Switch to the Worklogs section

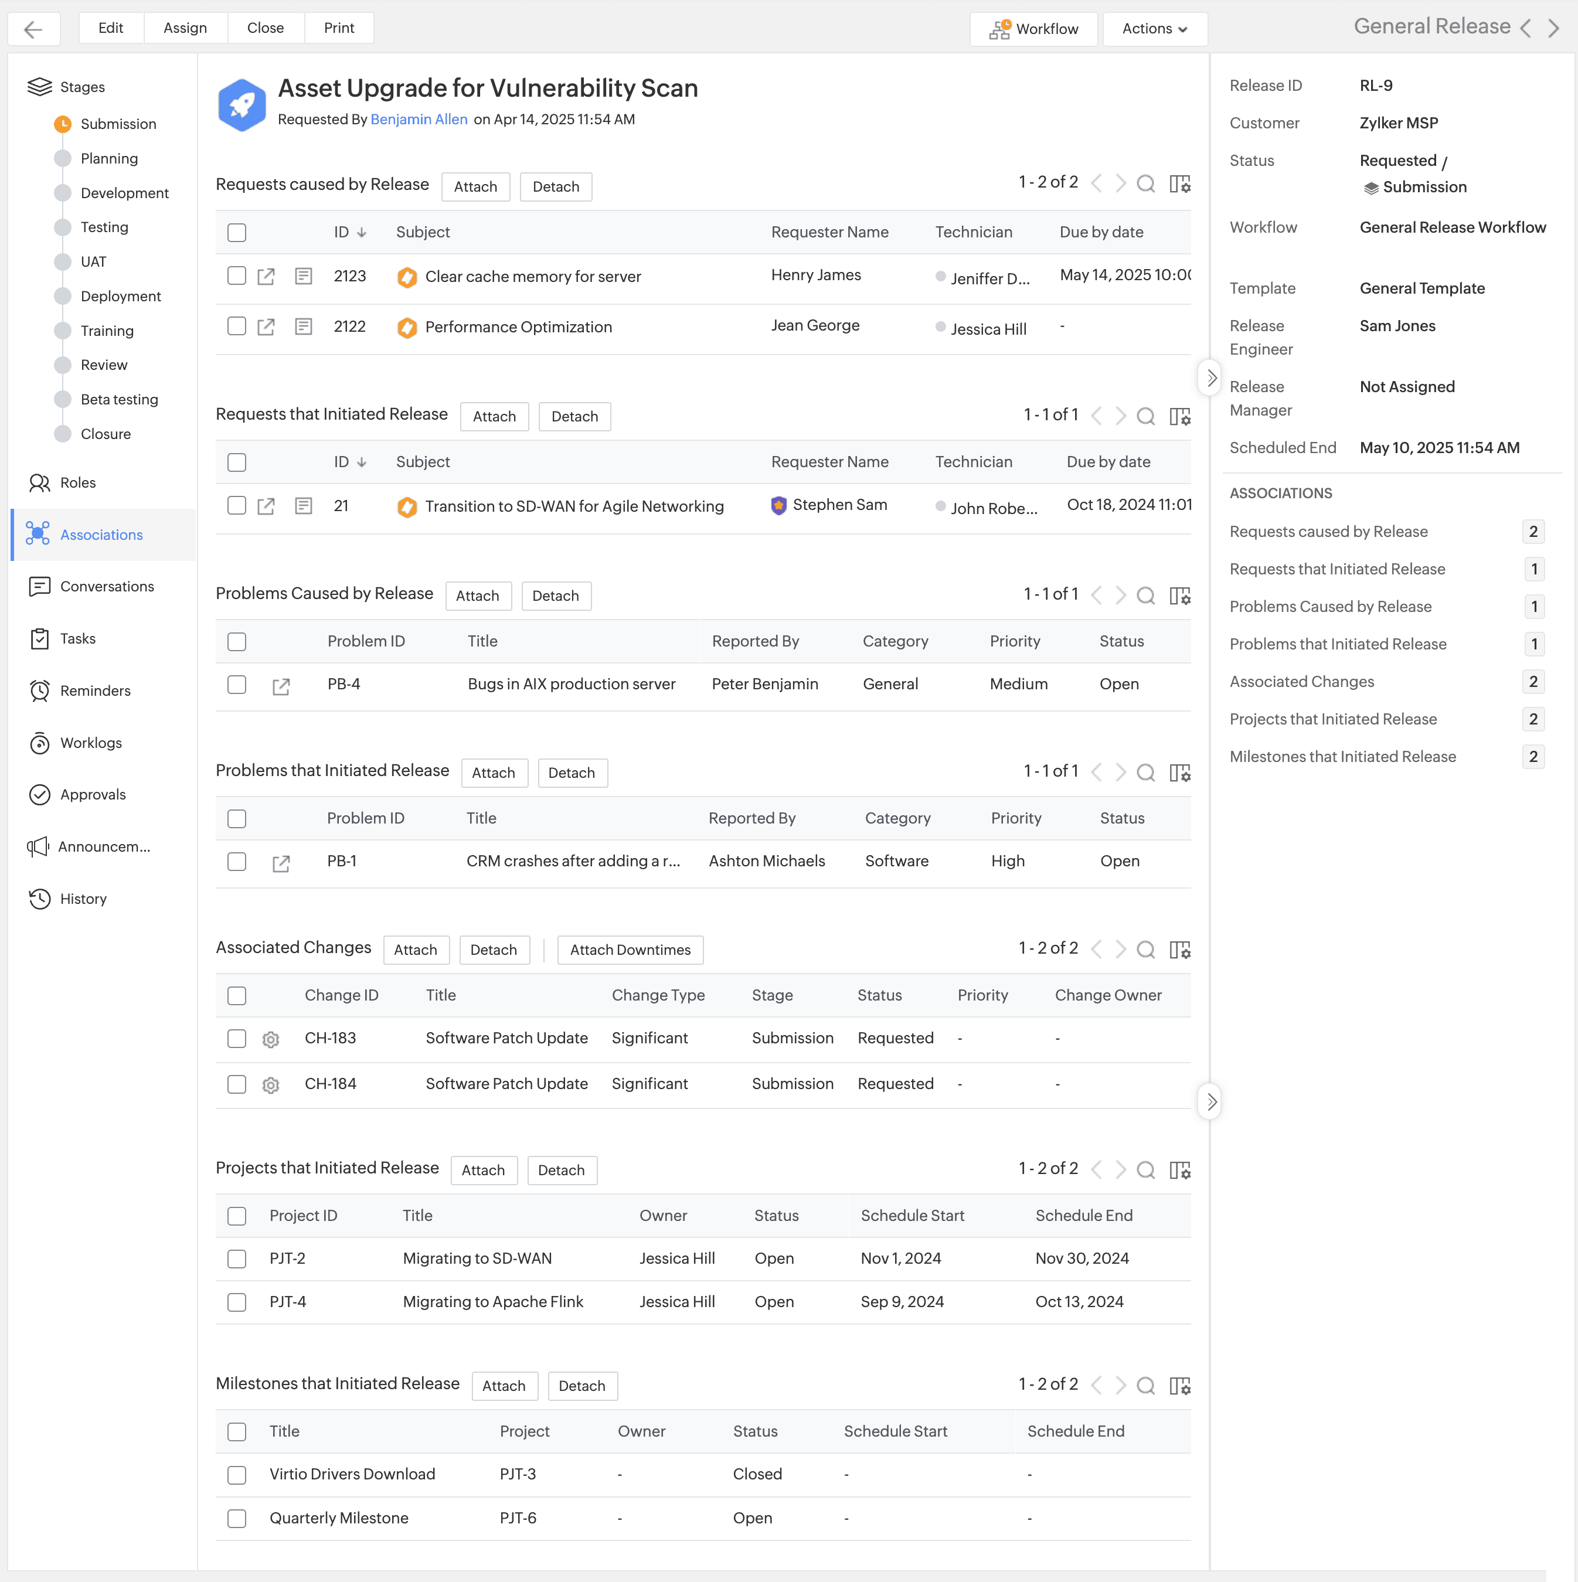tap(91, 743)
